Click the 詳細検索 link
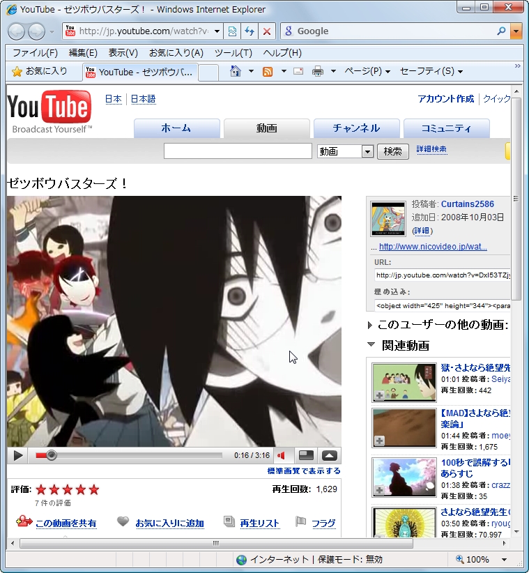 coord(431,149)
